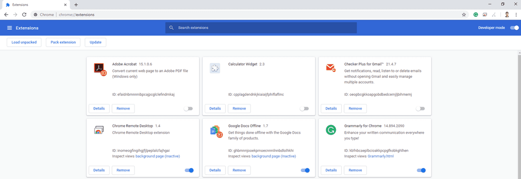Click the browser forward arrow
The image size is (521, 179).
pyautogui.click(x=15, y=14)
